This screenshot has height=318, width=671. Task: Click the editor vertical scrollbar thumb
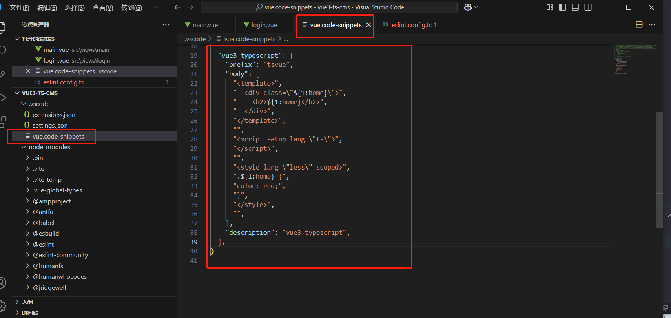[659, 170]
